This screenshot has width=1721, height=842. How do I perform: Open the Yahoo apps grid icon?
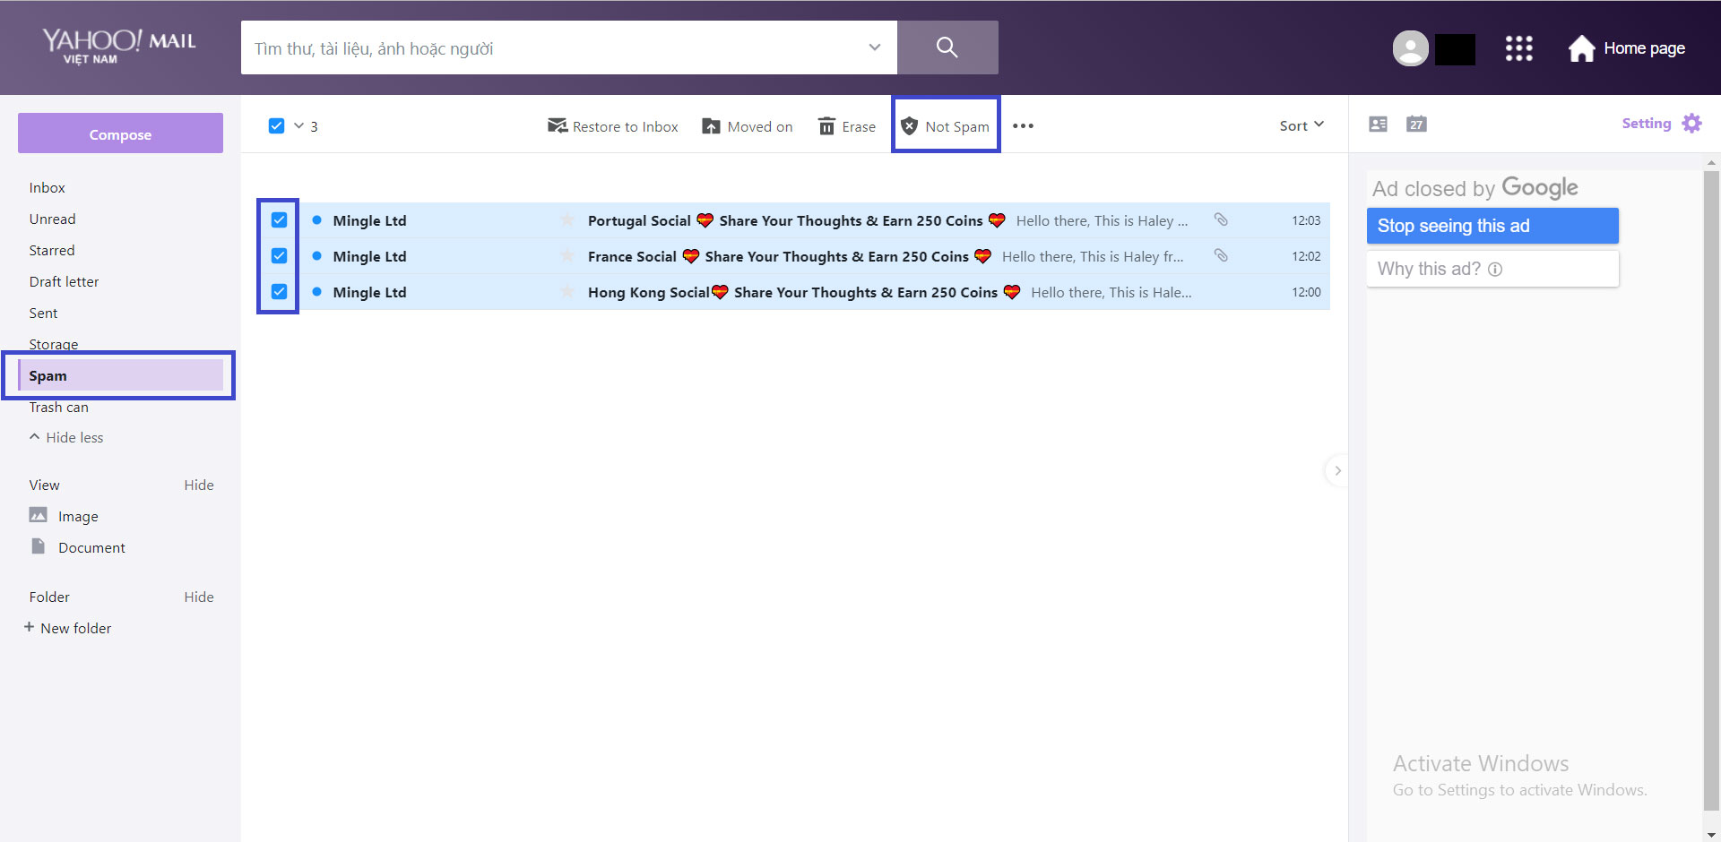[1518, 48]
